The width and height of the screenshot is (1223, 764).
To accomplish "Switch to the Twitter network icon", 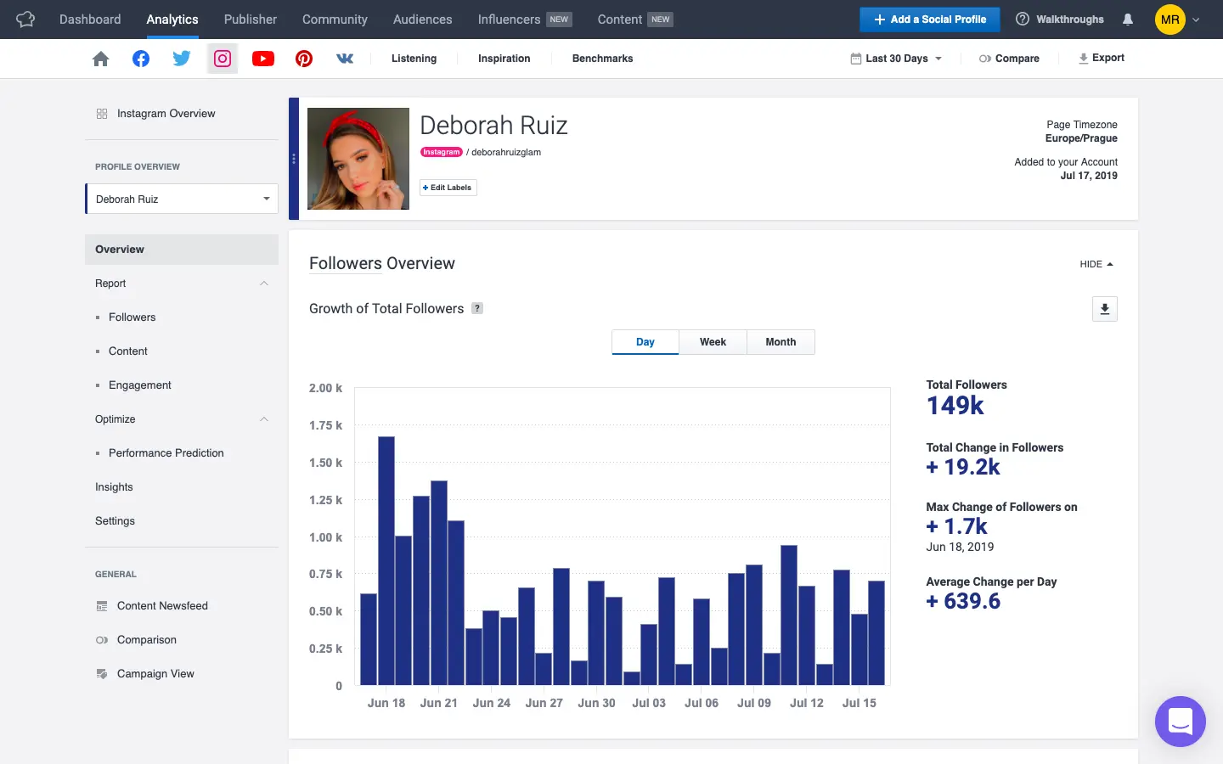I will tap(182, 59).
